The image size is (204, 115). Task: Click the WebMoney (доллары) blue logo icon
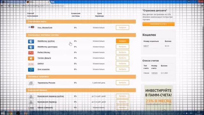coord(31,47)
